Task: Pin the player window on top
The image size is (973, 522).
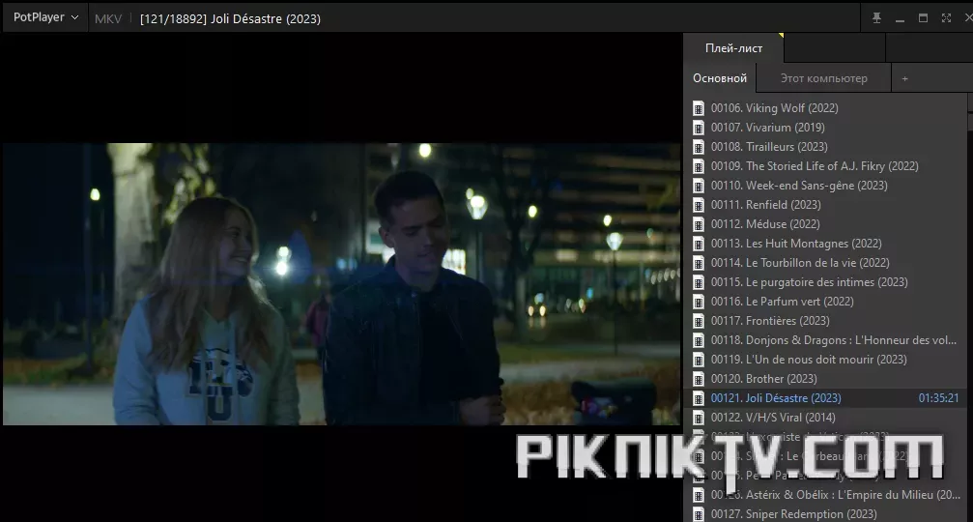Action: pyautogui.click(x=876, y=18)
